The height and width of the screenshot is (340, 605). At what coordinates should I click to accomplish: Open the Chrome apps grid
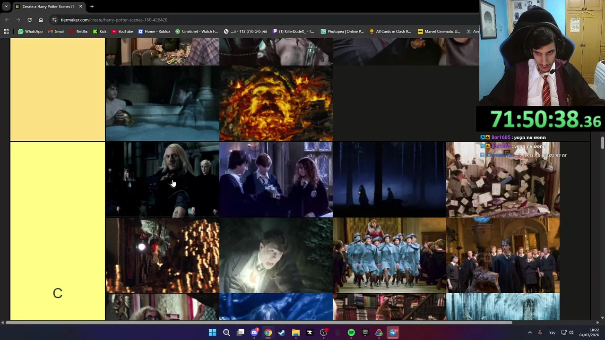pyautogui.click(x=6, y=31)
